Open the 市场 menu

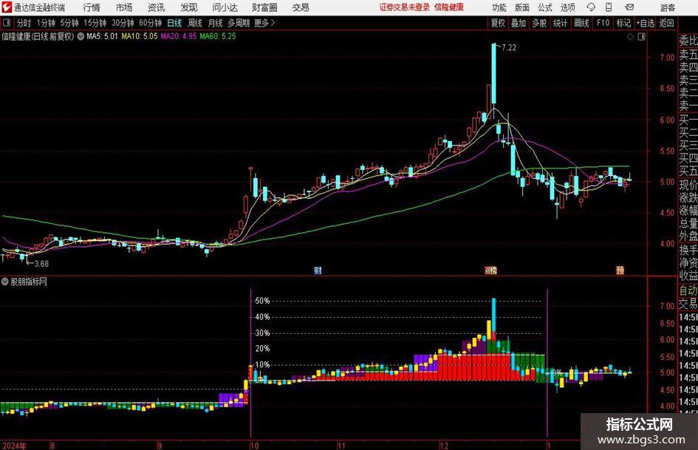pyautogui.click(x=124, y=7)
